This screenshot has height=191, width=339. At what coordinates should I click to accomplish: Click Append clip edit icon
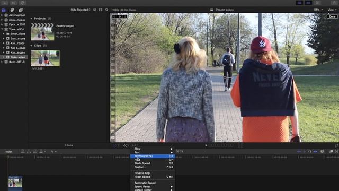click(35, 152)
